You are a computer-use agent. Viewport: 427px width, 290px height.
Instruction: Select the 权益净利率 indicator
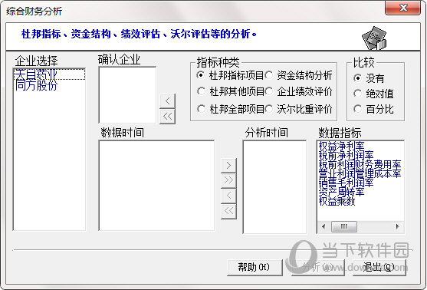pos(341,146)
